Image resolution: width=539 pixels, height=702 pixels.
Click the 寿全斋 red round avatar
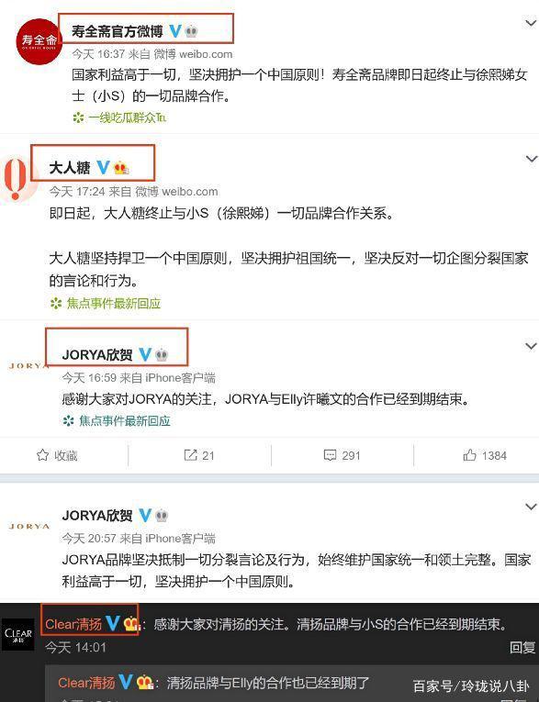coord(38,41)
